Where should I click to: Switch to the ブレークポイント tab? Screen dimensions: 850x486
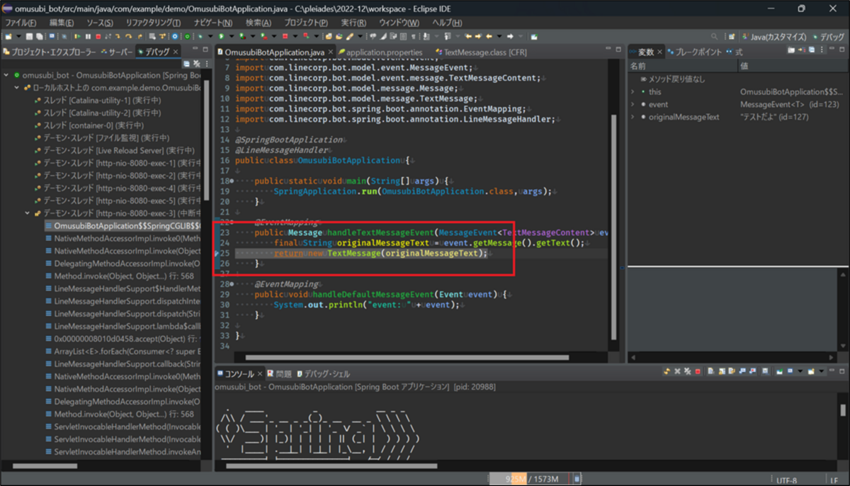693,52
